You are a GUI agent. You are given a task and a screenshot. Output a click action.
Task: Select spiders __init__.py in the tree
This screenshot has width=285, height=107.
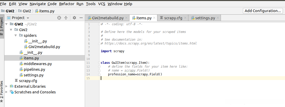pyautogui.click(x=38, y=41)
